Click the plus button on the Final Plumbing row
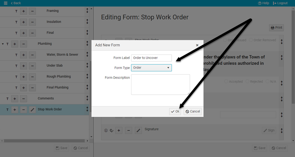Screen dimensions: 295x157 23,88
